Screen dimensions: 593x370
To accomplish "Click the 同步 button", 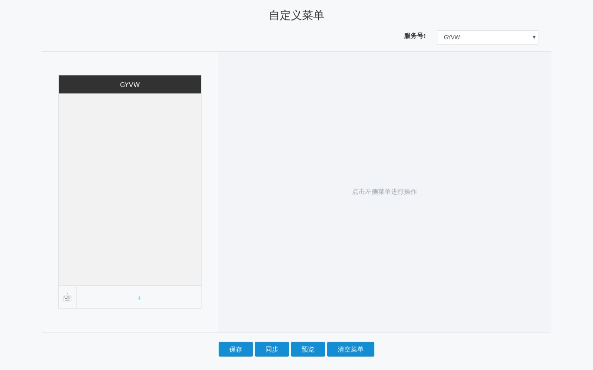I will pyautogui.click(x=272, y=349).
